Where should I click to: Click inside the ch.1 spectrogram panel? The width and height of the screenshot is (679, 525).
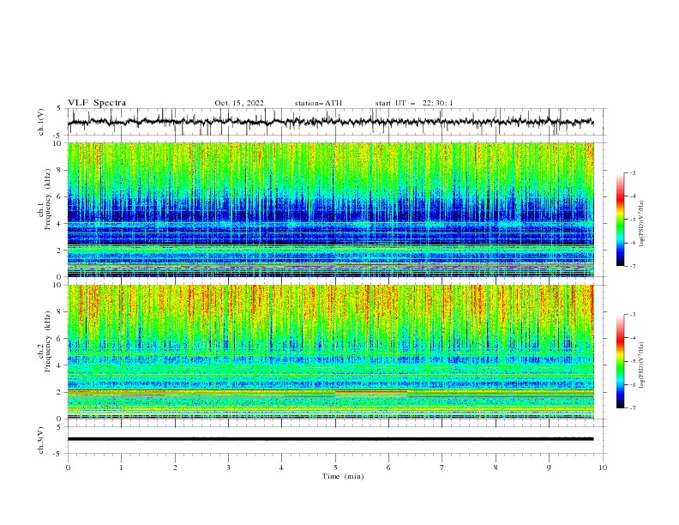(x=330, y=209)
